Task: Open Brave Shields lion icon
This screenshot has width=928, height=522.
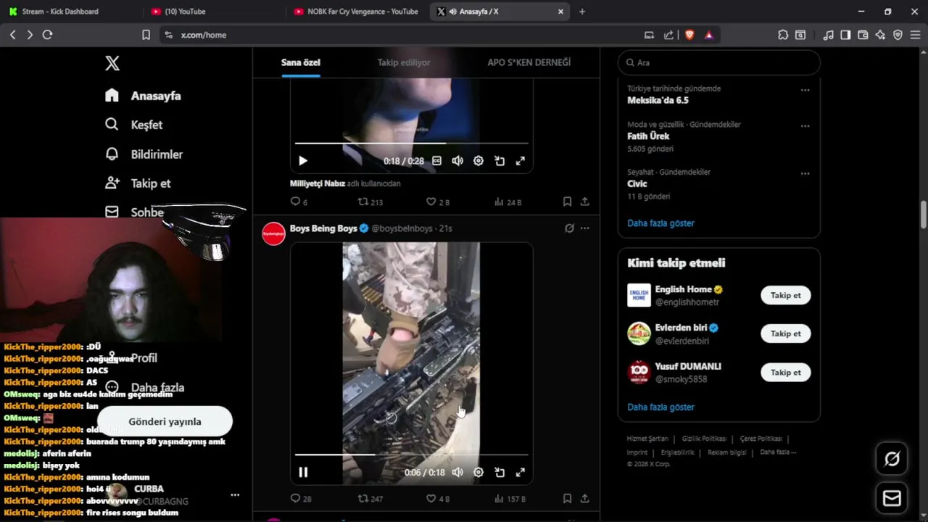Action: [689, 35]
